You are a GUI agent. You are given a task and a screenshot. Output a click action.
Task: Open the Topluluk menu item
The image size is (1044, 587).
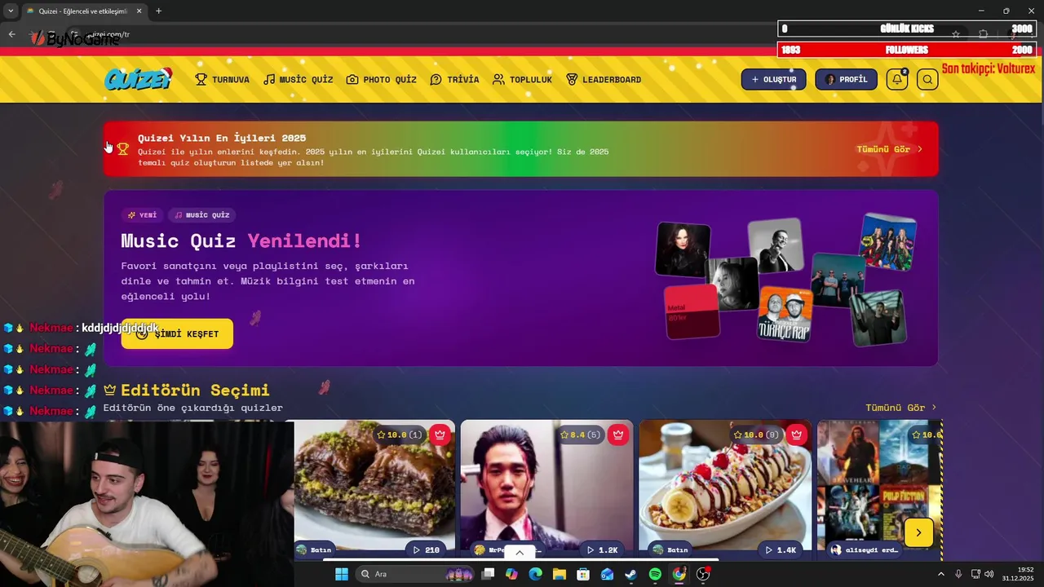[x=522, y=80]
